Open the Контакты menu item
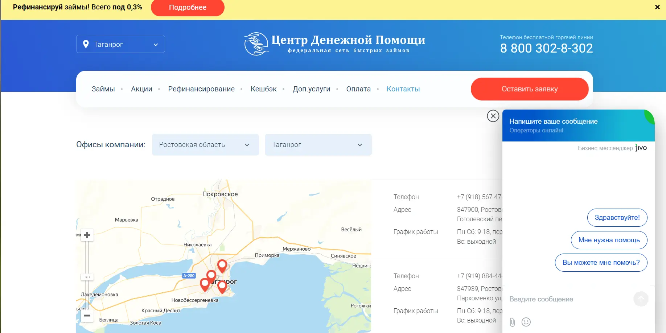666x333 pixels. coord(403,89)
